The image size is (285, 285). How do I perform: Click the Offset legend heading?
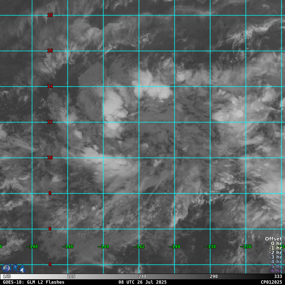(x=273, y=239)
